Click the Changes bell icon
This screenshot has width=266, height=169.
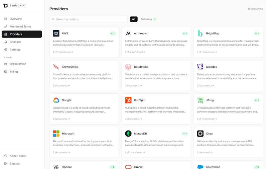(x=6, y=42)
